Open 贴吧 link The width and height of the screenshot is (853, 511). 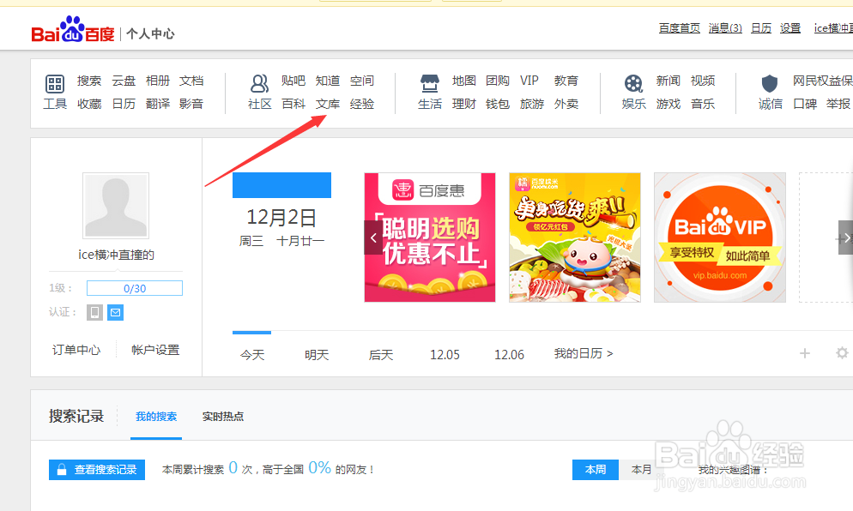point(293,81)
